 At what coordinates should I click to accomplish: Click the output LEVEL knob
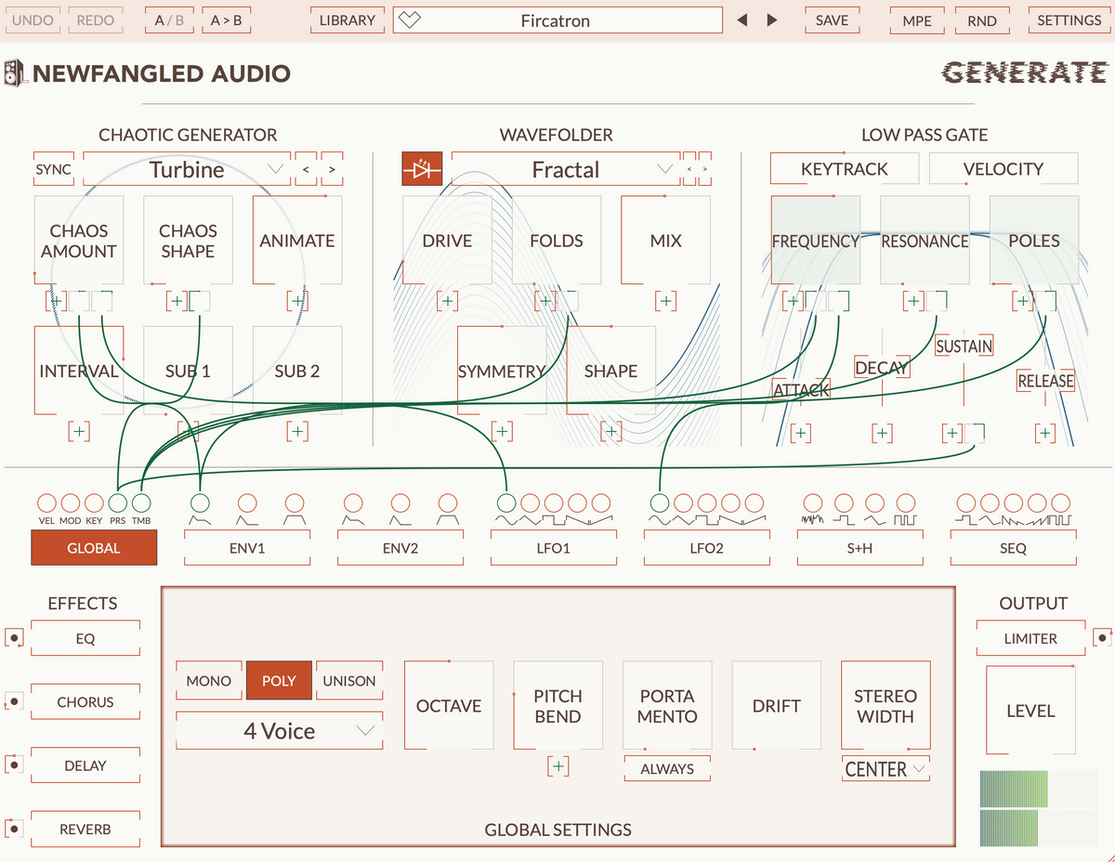point(1030,711)
